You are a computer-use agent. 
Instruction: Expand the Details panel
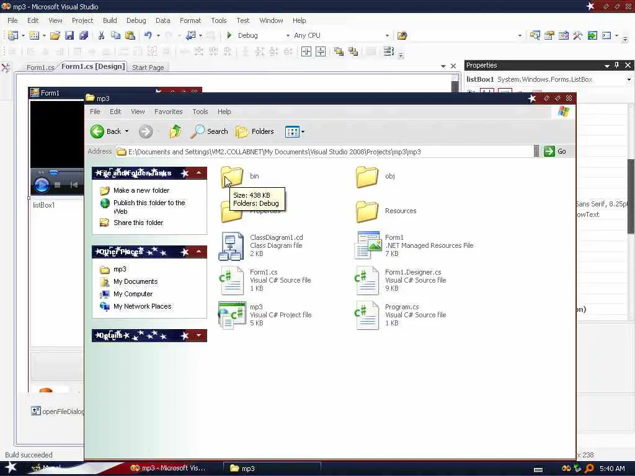point(199,335)
